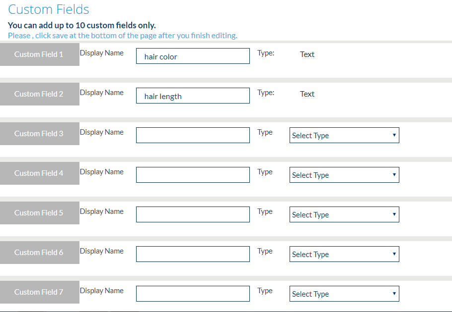Viewport: 452px width, 312px height.
Task: Open Select Type dropdown for Custom Field 4
Action: pyautogui.click(x=344, y=175)
